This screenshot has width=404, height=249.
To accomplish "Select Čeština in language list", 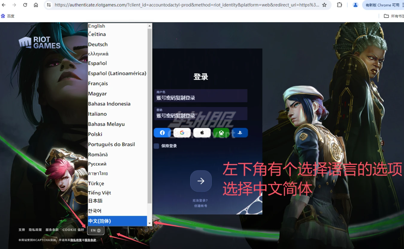I will [117, 34].
